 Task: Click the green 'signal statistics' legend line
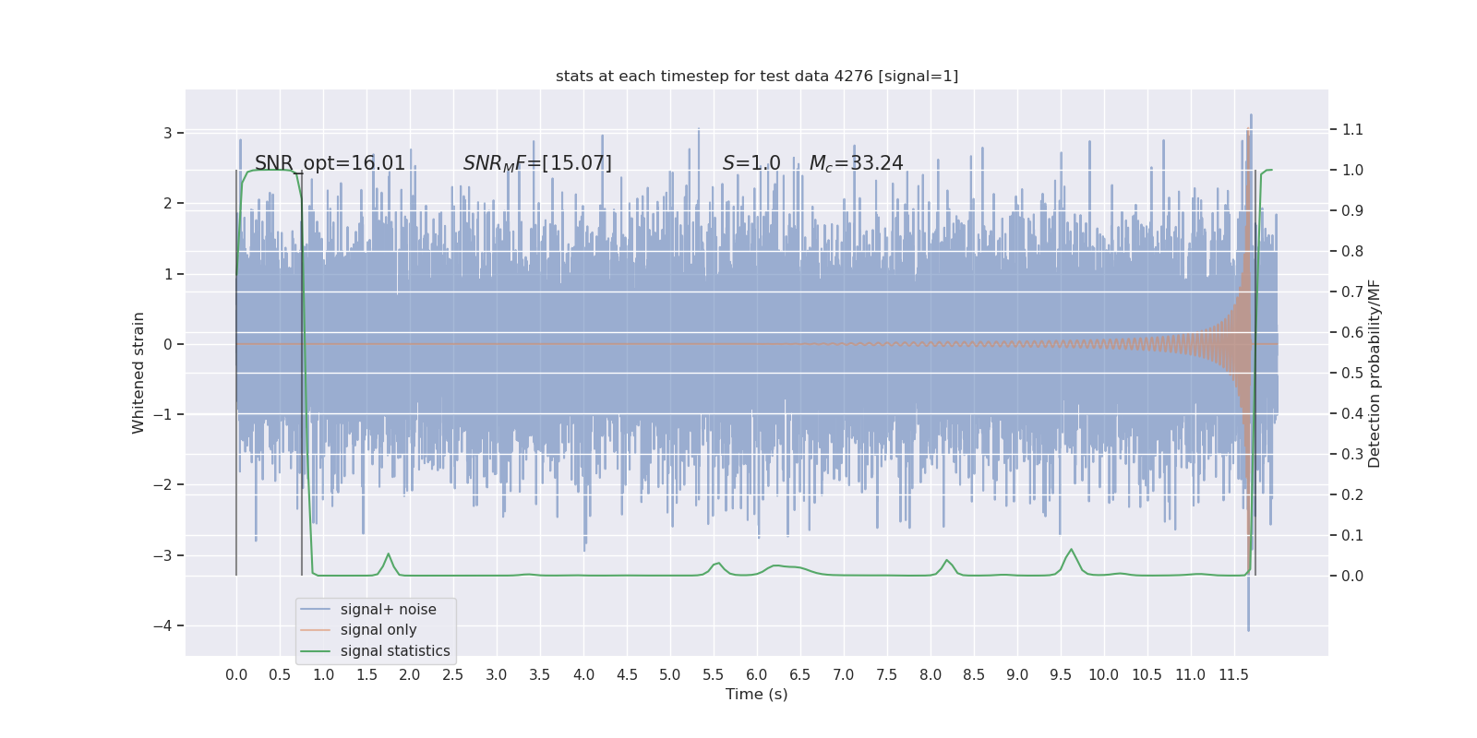[x=315, y=651]
